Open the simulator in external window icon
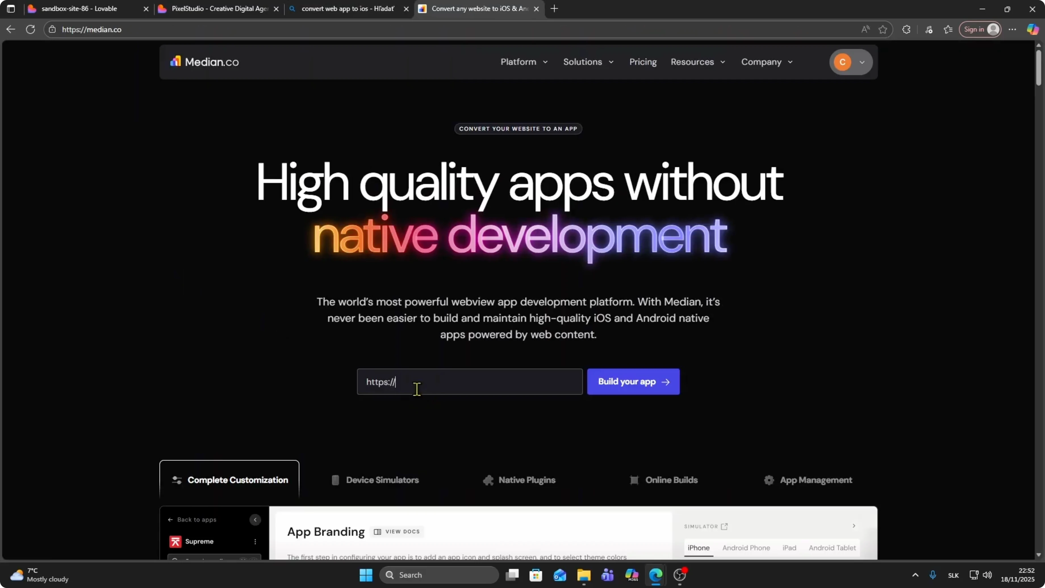1045x588 pixels. pyautogui.click(x=724, y=526)
